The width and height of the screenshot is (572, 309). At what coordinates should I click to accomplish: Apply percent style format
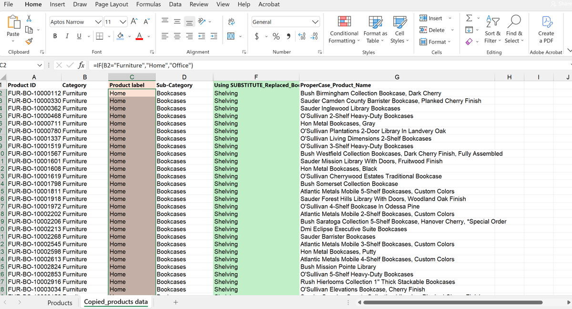pos(276,36)
